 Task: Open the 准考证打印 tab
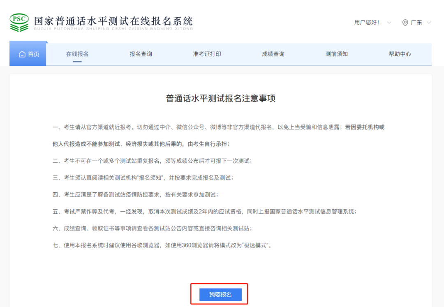tap(207, 54)
